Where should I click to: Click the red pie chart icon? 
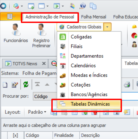134,35
